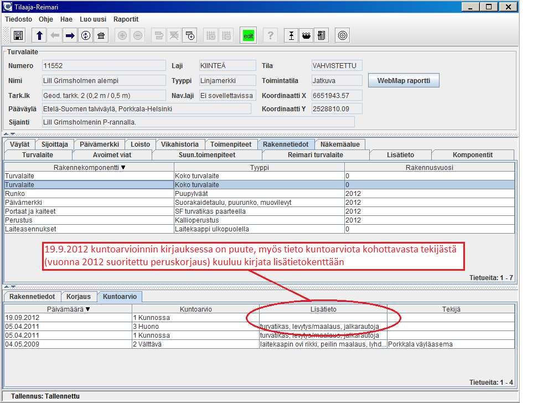The height and width of the screenshot is (403, 558).
Task: Open the Reimari turvalaite tab
Action: [x=316, y=155]
